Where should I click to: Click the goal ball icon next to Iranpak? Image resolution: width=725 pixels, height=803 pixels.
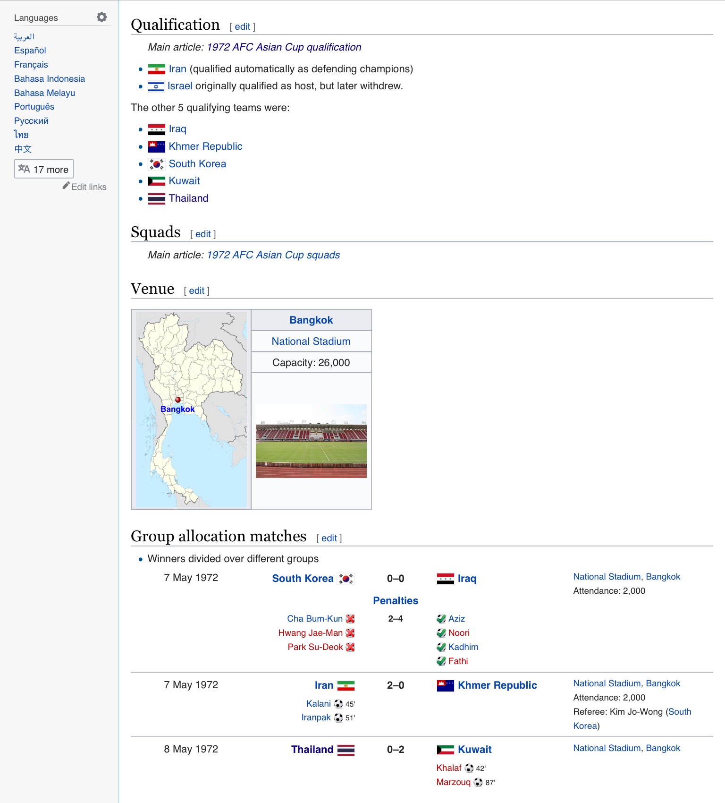click(338, 718)
